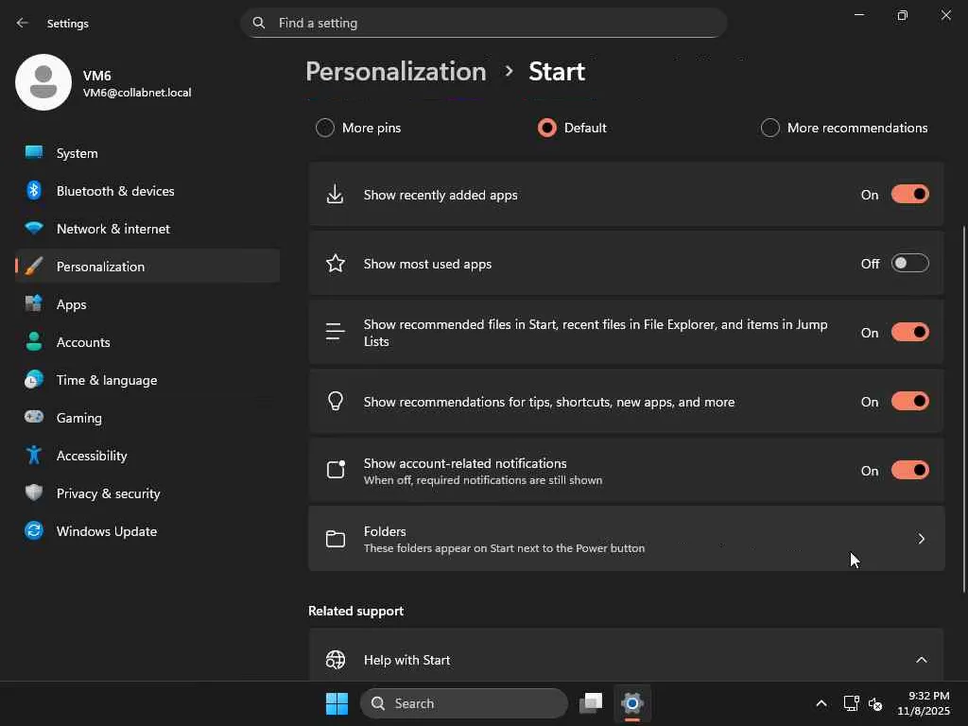Collapse the Help with Start section

point(921,660)
